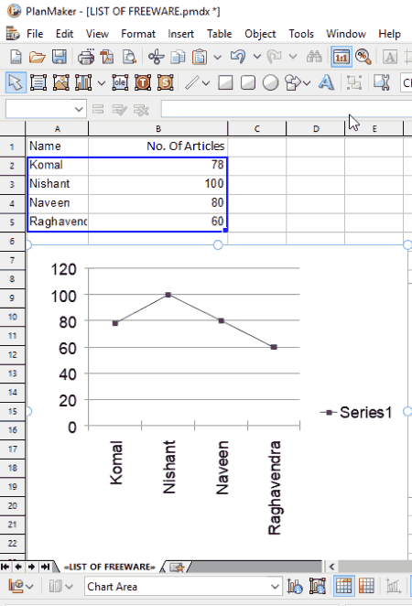Screen dimensions: 412x606
Task: Copy selection using the Copy icon
Action: (178, 57)
